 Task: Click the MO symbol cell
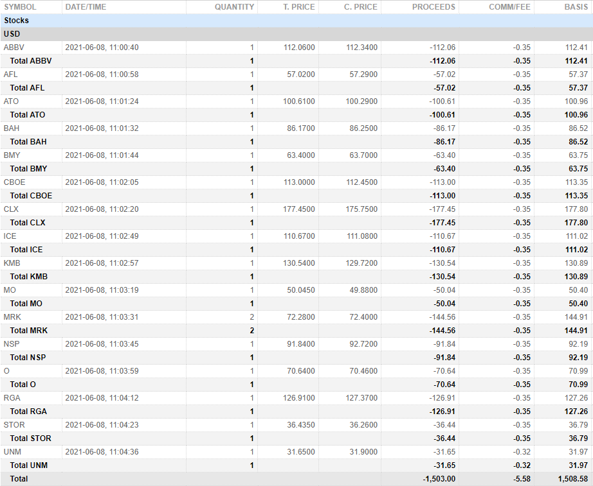coord(10,290)
